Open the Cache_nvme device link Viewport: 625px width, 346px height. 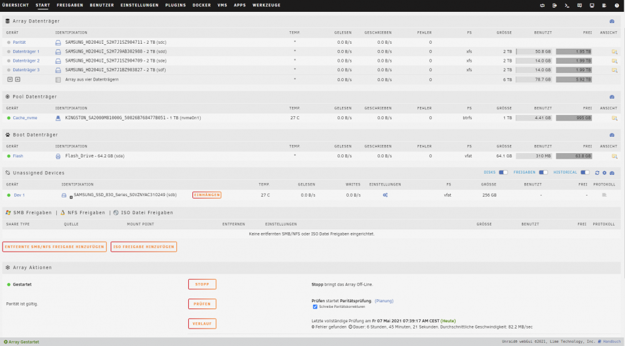[x=25, y=118]
